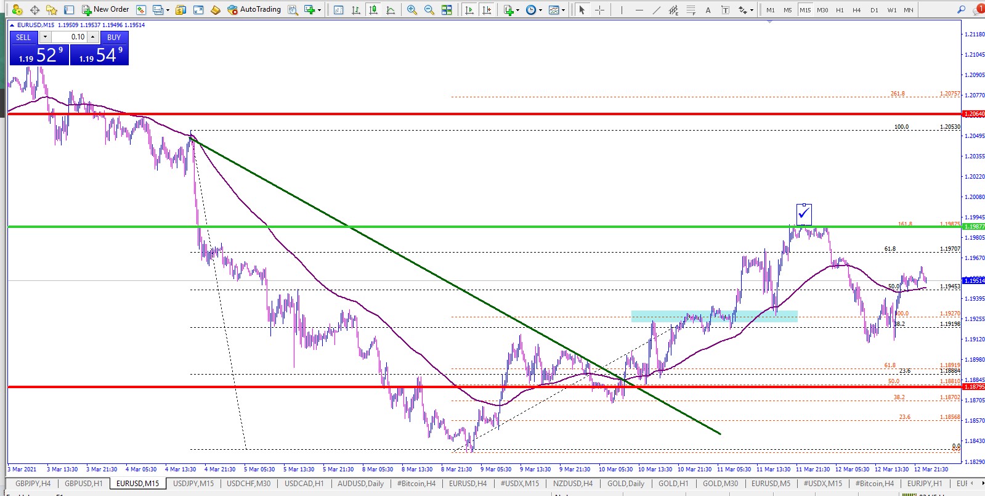Select the vertical line drawing tool

point(622,10)
